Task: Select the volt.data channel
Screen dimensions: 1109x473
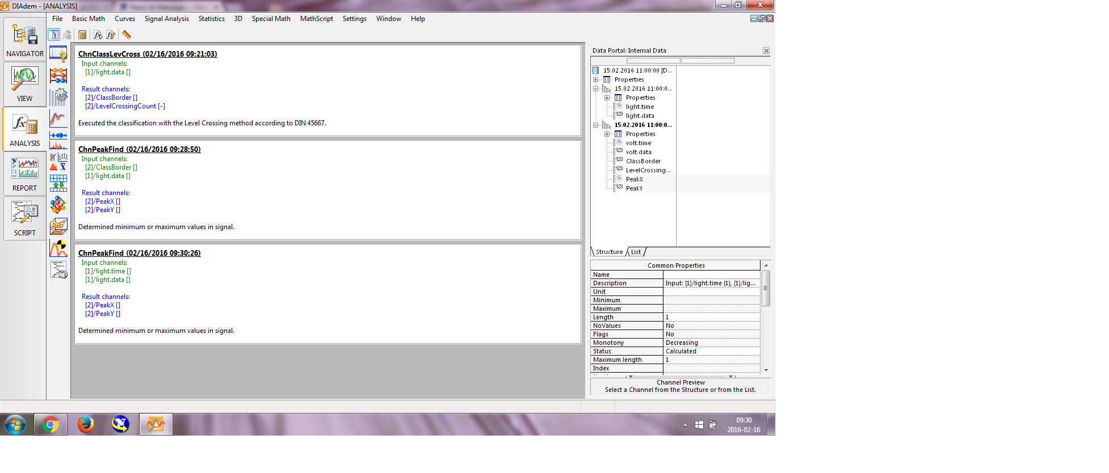Action: 638,152
